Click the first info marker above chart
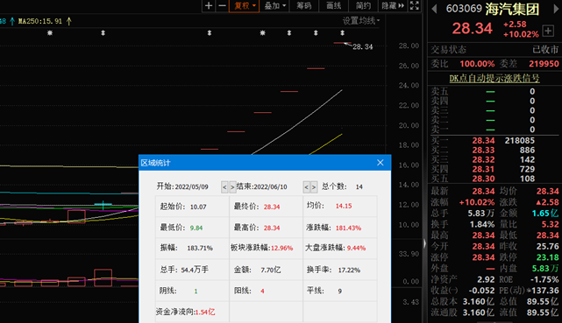This screenshot has height=323, width=562. click(50, 33)
